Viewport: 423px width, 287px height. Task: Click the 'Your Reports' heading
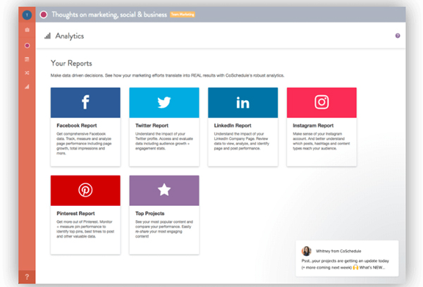tap(71, 63)
